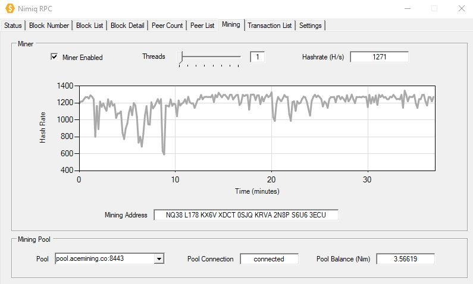Click the Nimiq RPC app icon
The height and width of the screenshot is (284, 473).
click(10, 8)
